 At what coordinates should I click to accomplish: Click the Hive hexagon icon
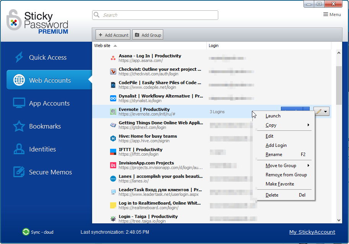pyautogui.click(x=113, y=138)
